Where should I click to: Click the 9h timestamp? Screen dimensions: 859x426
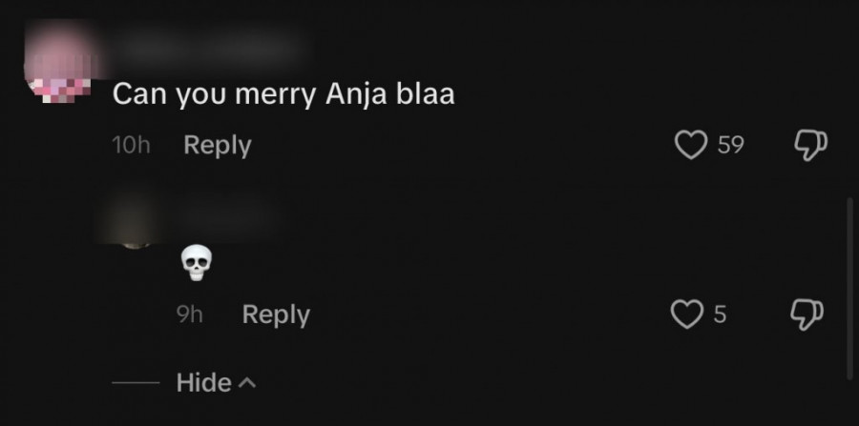[190, 314]
